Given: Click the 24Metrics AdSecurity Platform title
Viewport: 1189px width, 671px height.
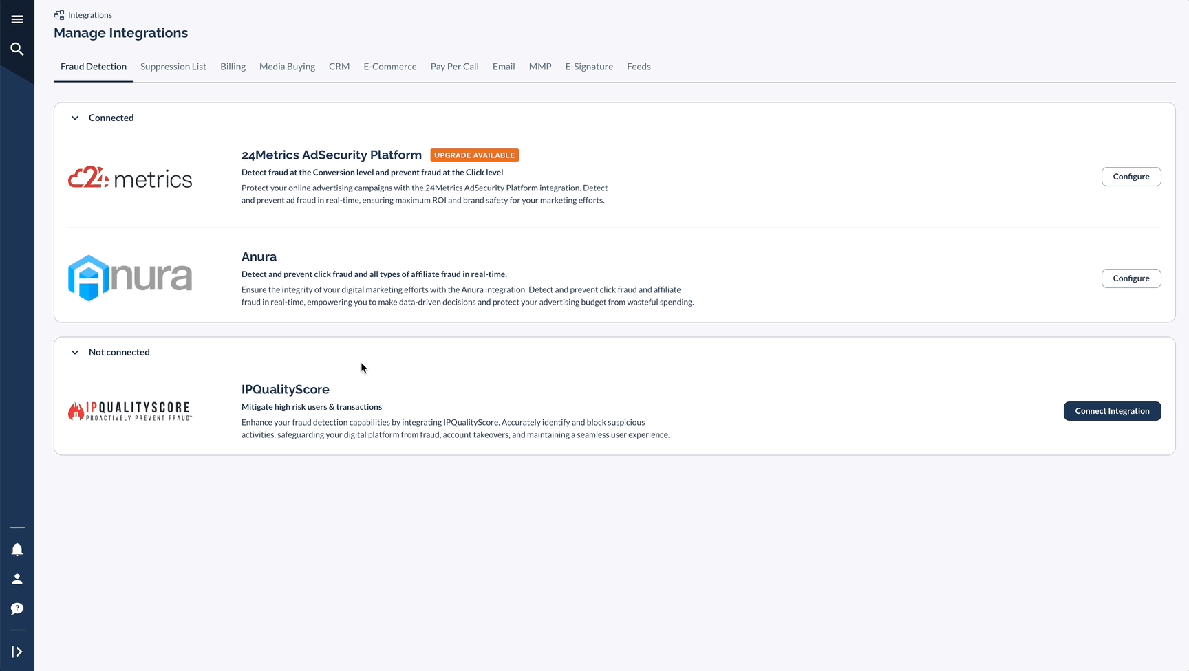Looking at the screenshot, I should [332, 155].
